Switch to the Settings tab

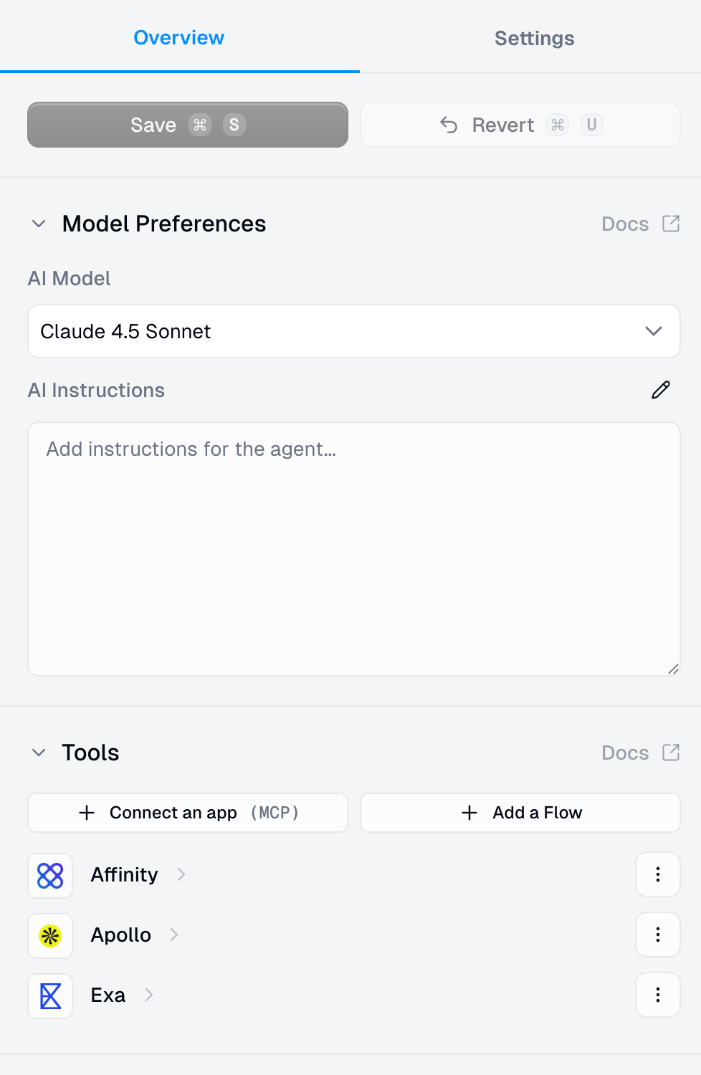(x=533, y=38)
